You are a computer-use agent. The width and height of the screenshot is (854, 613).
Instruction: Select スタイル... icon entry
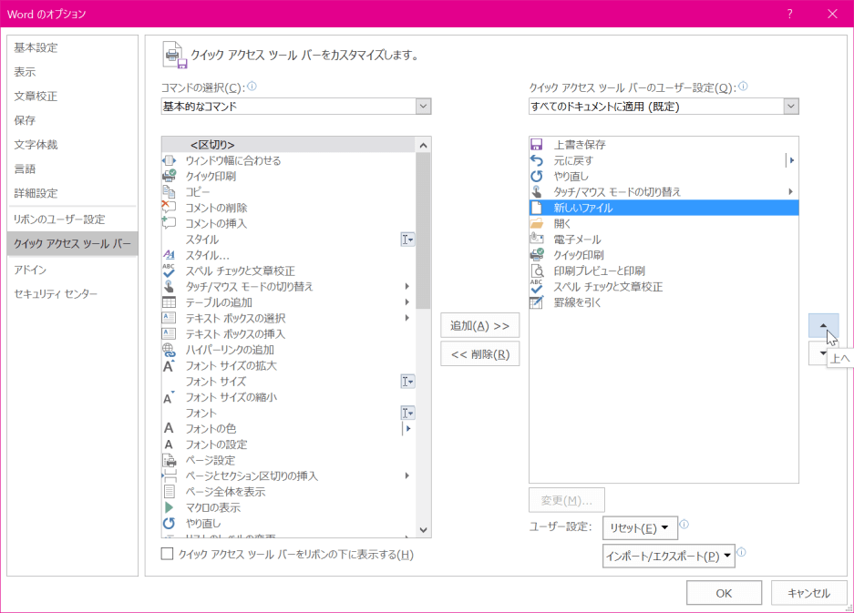[170, 255]
